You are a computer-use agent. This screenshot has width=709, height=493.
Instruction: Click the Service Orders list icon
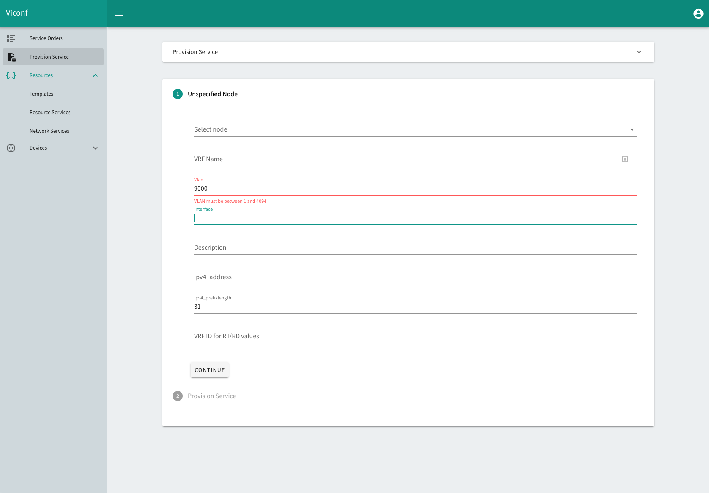pyautogui.click(x=11, y=38)
